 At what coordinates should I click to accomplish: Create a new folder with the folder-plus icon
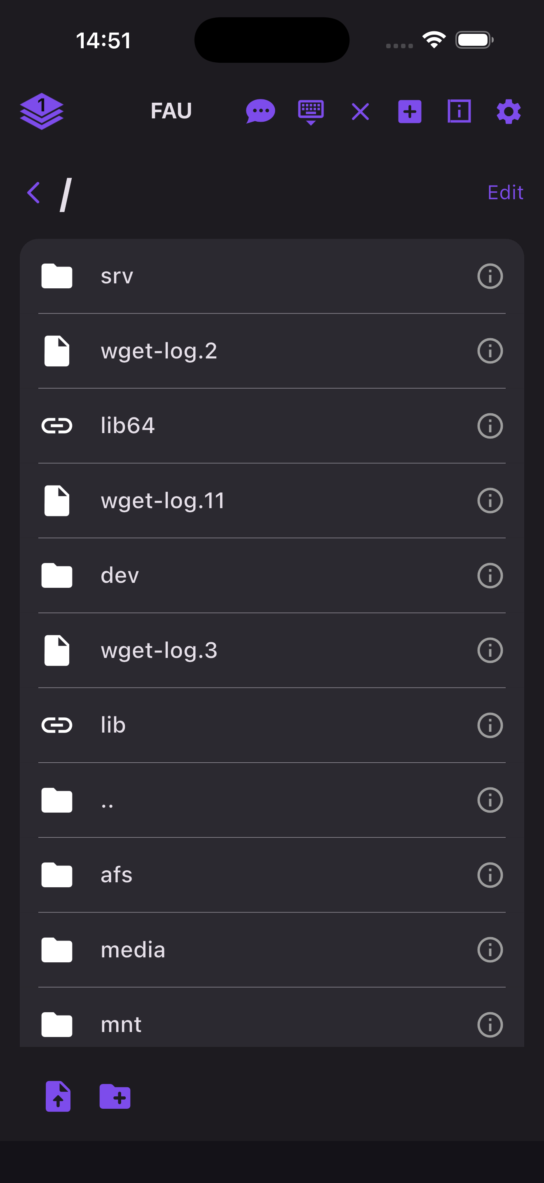pyautogui.click(x=115, y=1097)
